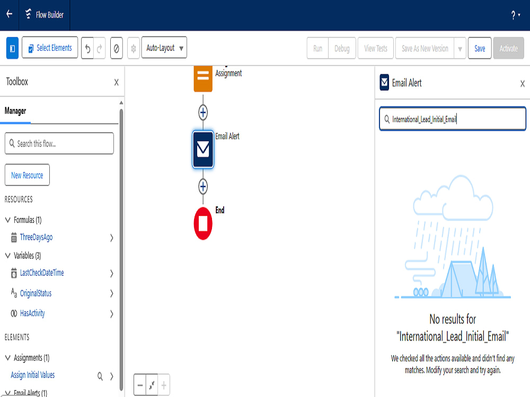This screenshot has height=397, width=530.
Task: Locate Assign Initial Values with magnifier icon
Action: click(x=100, y=376)
